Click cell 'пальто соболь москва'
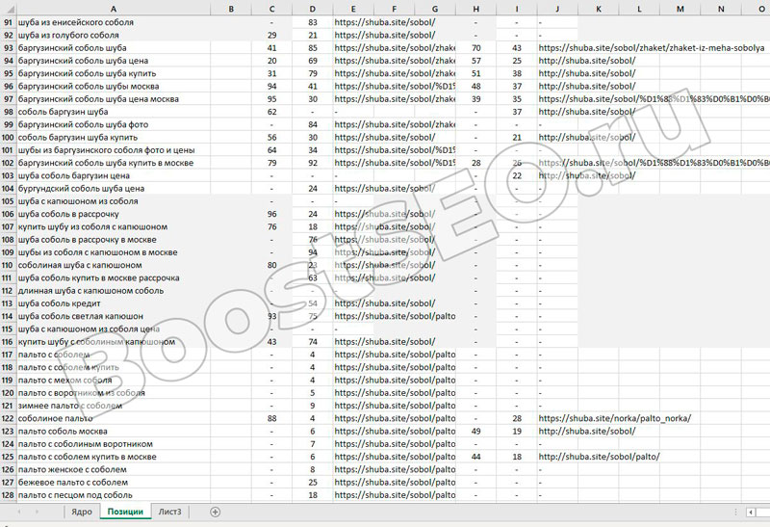This screenshot has width=770, height=527. point(114,431)
